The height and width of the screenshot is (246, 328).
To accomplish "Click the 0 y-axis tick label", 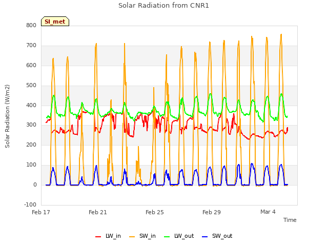I will click(x=35, y=185).
